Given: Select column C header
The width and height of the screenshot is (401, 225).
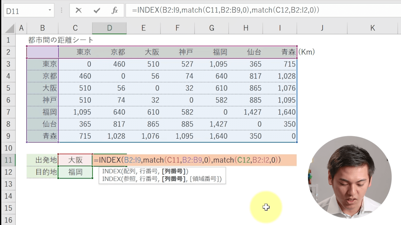Looking at the screenshot, I should tap(75, 28).
